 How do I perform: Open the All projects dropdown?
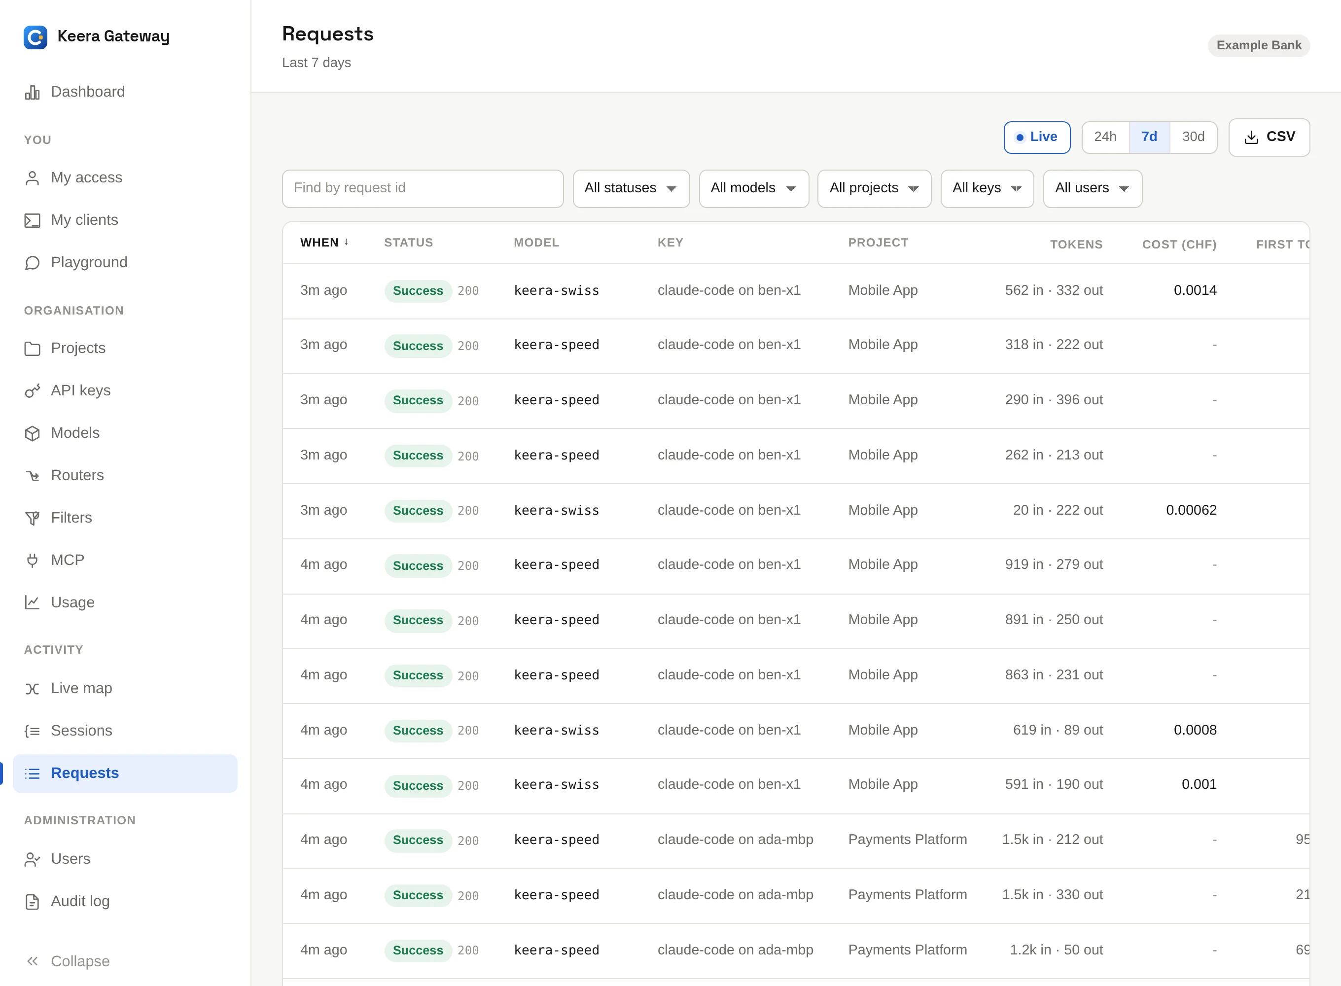click(x=874, y=189)
